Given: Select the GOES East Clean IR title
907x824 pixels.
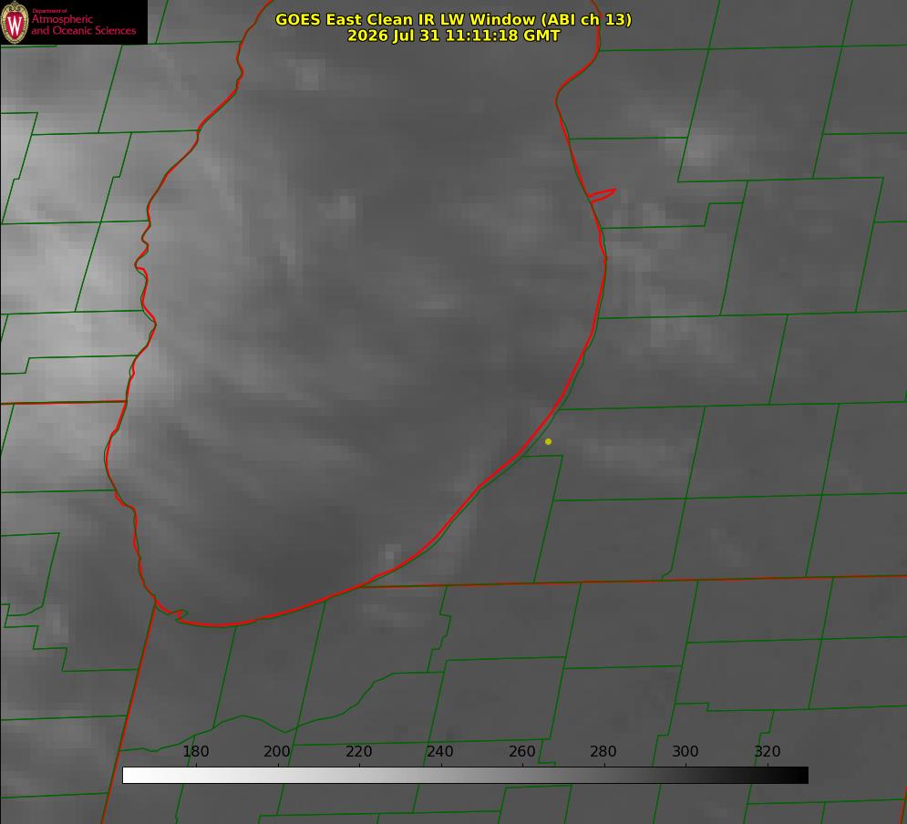Looking at the screenshot, I should (x=454, y=19).
